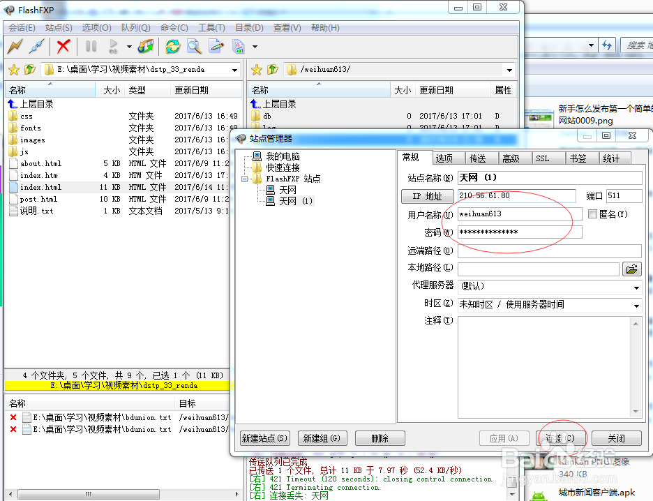Click the 注释 notes text area
The image size is (653, 501).
(545, 367)
